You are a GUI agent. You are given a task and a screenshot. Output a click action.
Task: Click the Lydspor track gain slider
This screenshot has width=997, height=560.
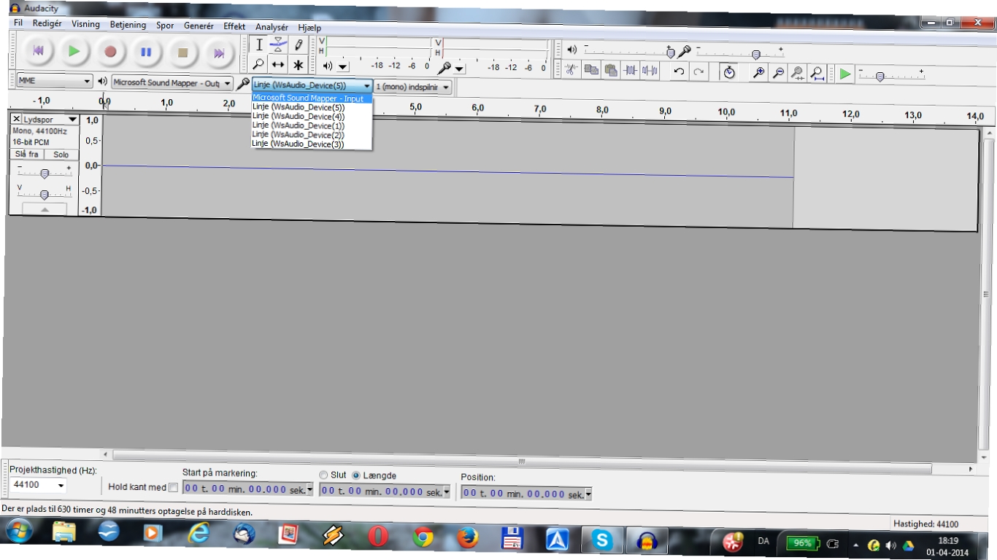[x=45, y=174]
